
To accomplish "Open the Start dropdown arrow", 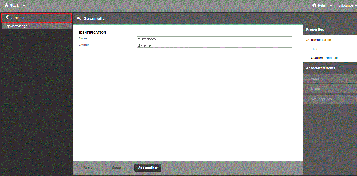I will [x=24, y=6].
